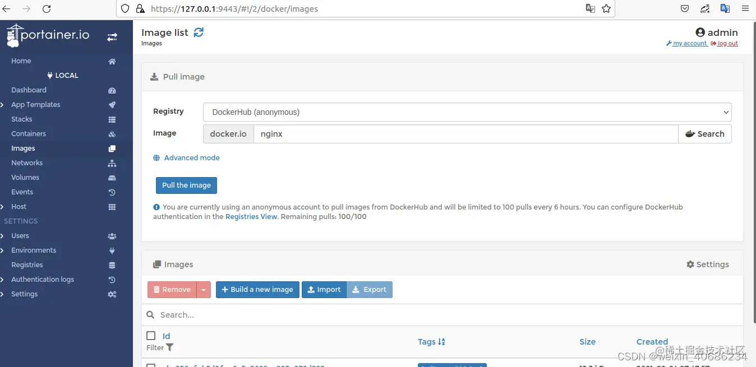Screen dimensions: 756x367
Task: Click the browser translate page icon
Action: pos(591,8)
